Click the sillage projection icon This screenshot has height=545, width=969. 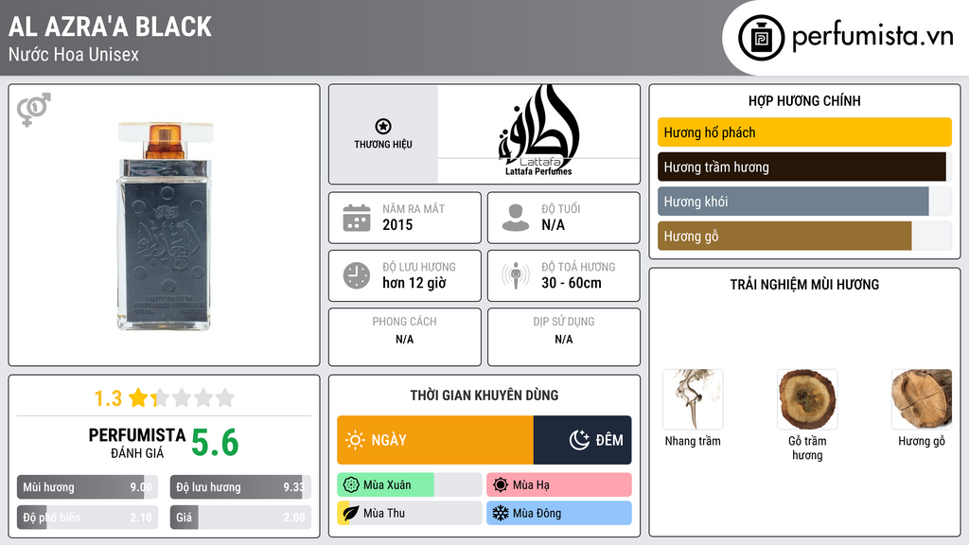coord(516,275)
